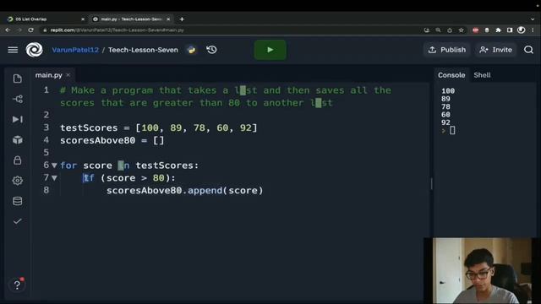Bookmark page with star icon

pos(462,30)
